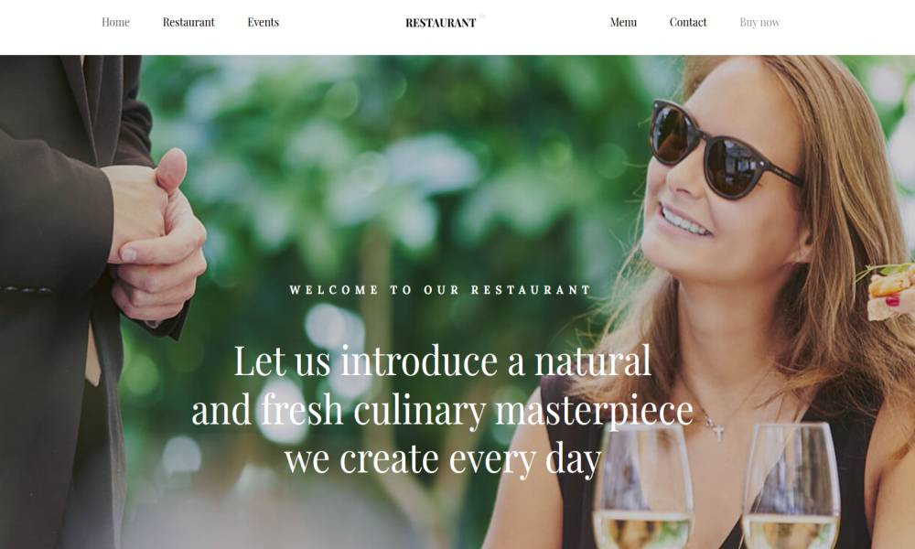Click the small superscript mark beside logo

click(x=481, y=16)
